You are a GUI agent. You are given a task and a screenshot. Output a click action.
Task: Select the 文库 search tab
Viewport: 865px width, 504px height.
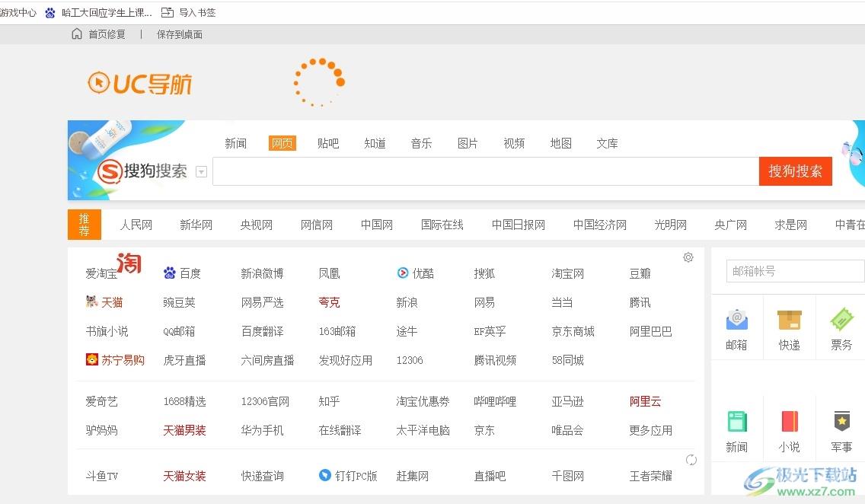(608, 143)
